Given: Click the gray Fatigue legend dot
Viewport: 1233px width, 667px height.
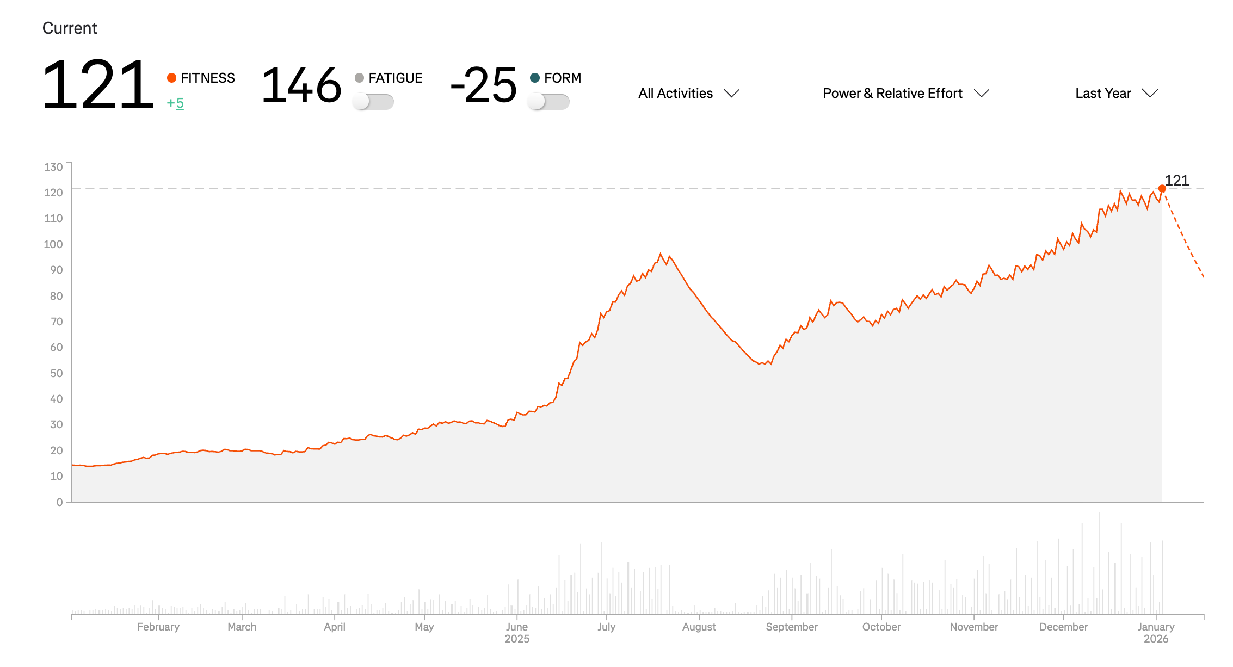Looking at the screenshot, I should [359, 78].
